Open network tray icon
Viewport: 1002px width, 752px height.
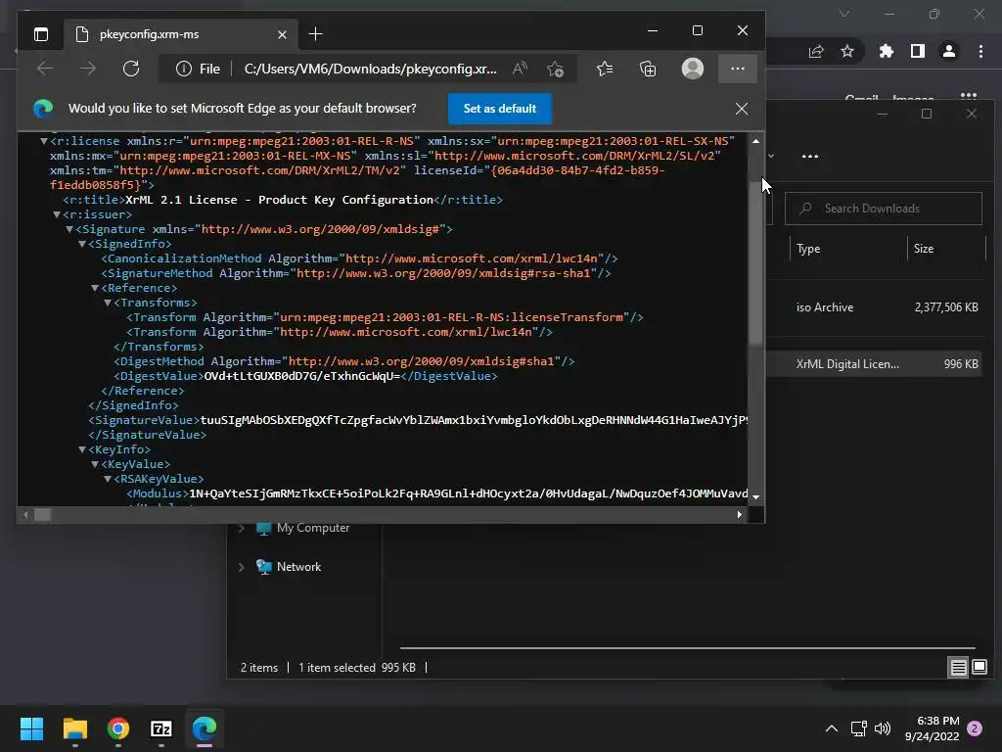(859, 728)
